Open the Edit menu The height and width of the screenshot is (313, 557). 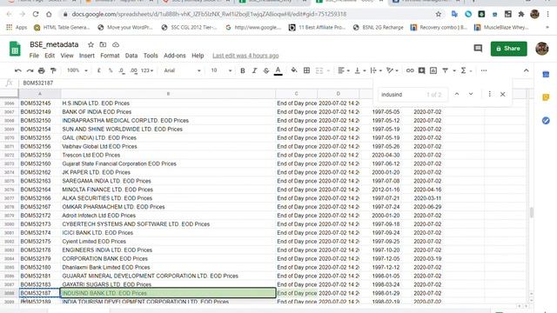[50, 56]
